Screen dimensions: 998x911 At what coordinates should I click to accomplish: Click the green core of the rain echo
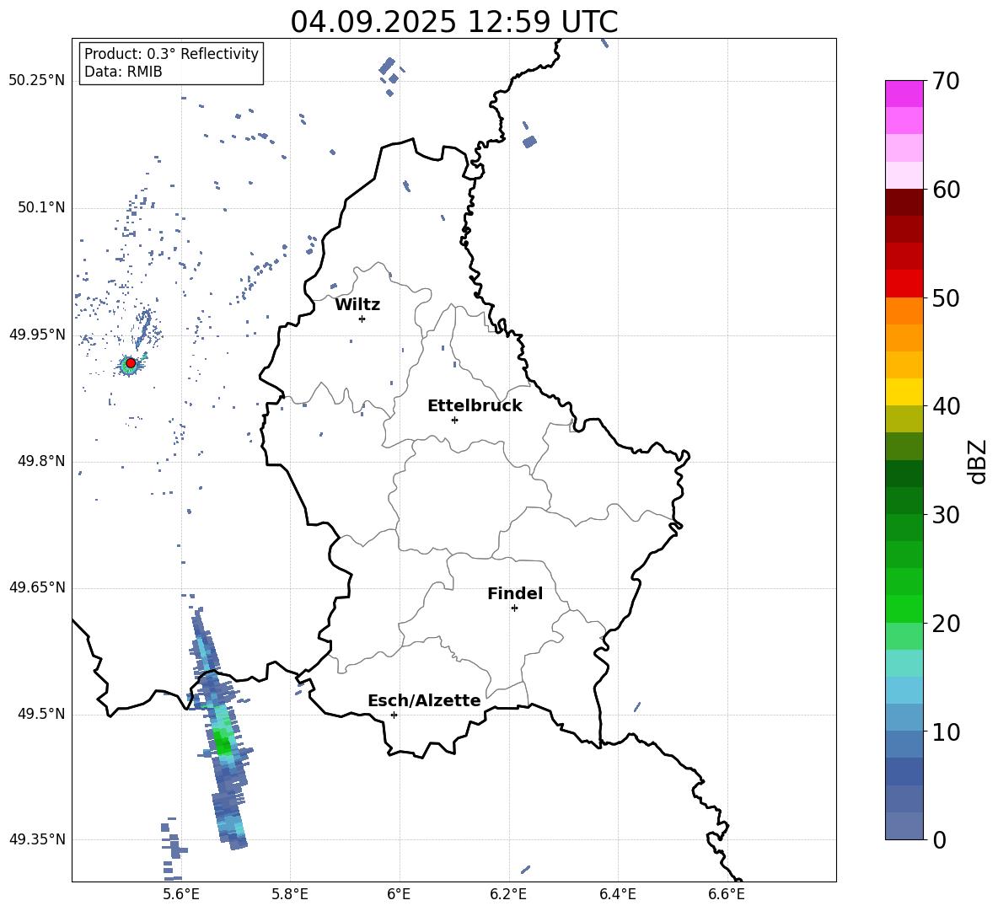pos(223,742)
